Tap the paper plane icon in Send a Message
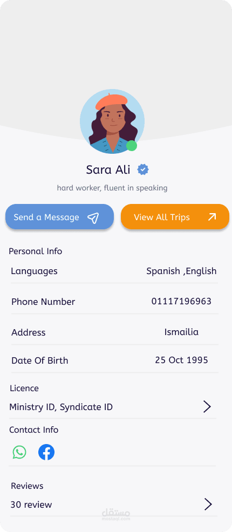The image size is (232, 532). click(x=93, y=217)
